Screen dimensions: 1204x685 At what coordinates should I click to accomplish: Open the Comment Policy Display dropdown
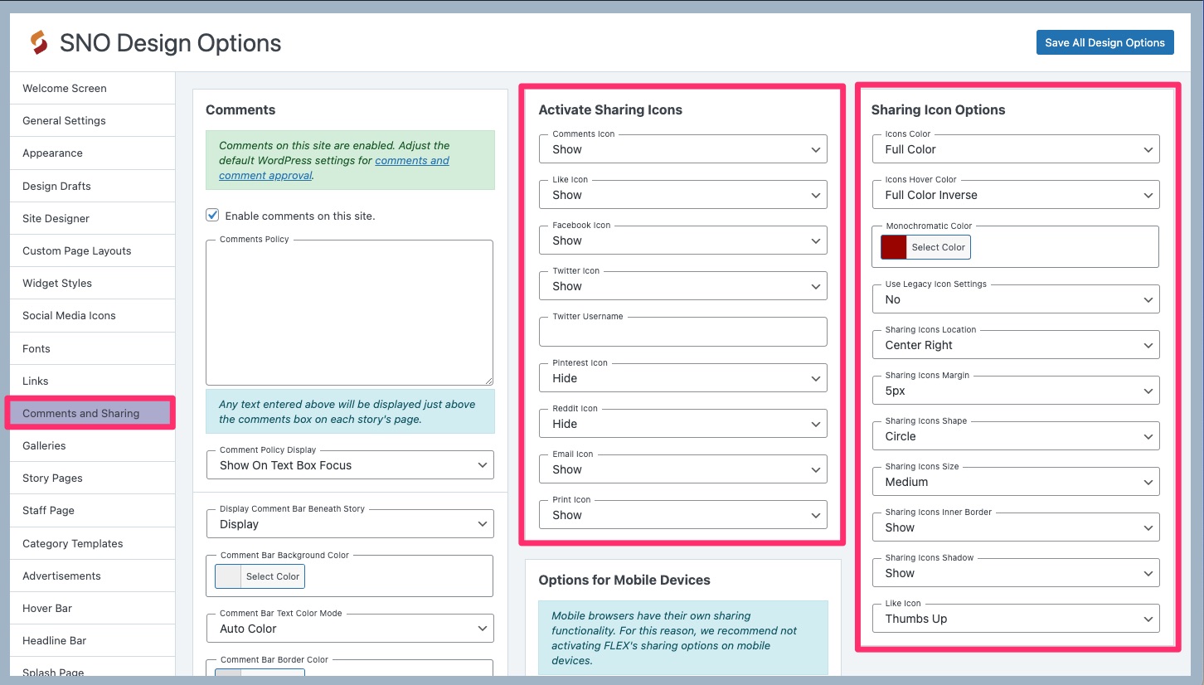[349, 464]
